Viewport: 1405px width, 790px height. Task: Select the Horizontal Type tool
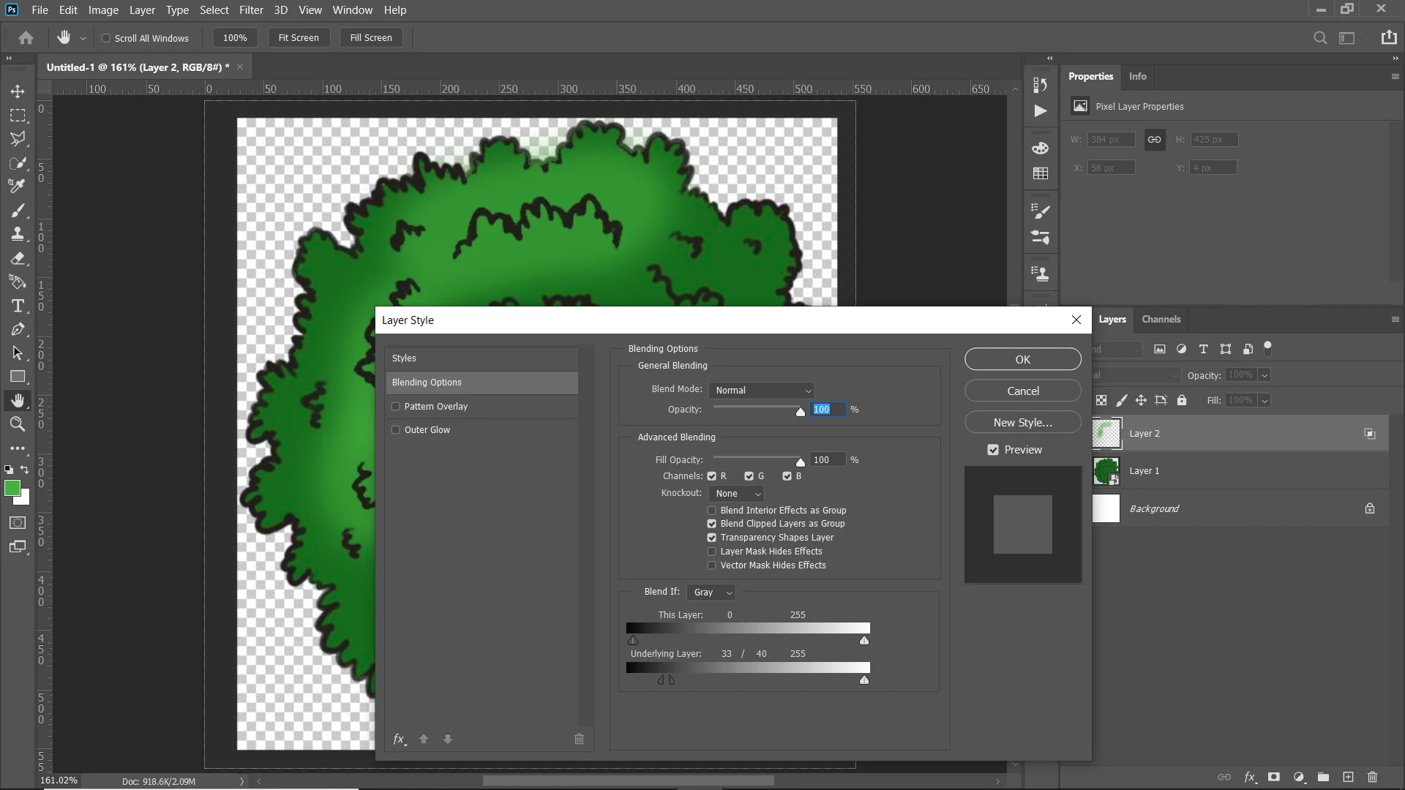[x=18, y=306]
